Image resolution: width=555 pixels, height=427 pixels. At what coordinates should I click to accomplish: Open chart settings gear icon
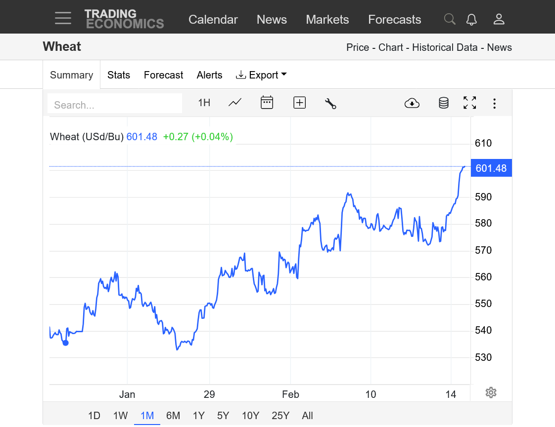click(491, 392)
